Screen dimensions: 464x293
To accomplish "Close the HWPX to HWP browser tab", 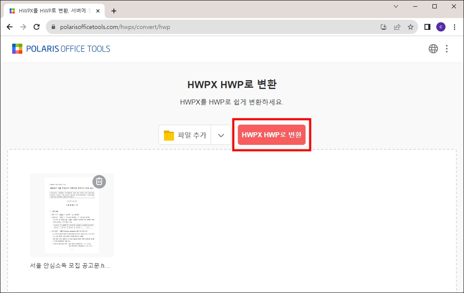I will pos(98,11).
